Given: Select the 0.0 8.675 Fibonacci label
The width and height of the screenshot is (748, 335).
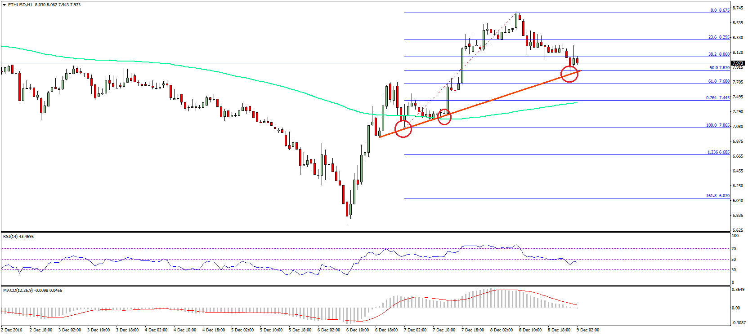Looking at the screenshot, I should coord(720,10).
